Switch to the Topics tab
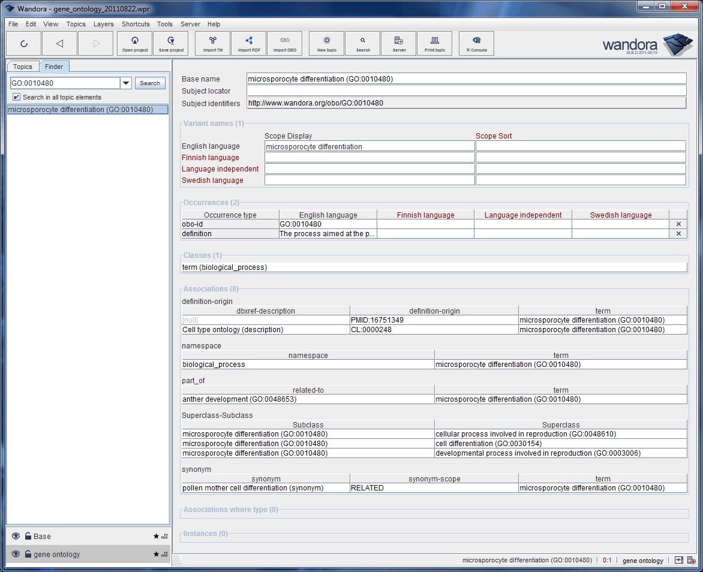Viewport: 703px width, 572px height. click(x=23, y=67)
